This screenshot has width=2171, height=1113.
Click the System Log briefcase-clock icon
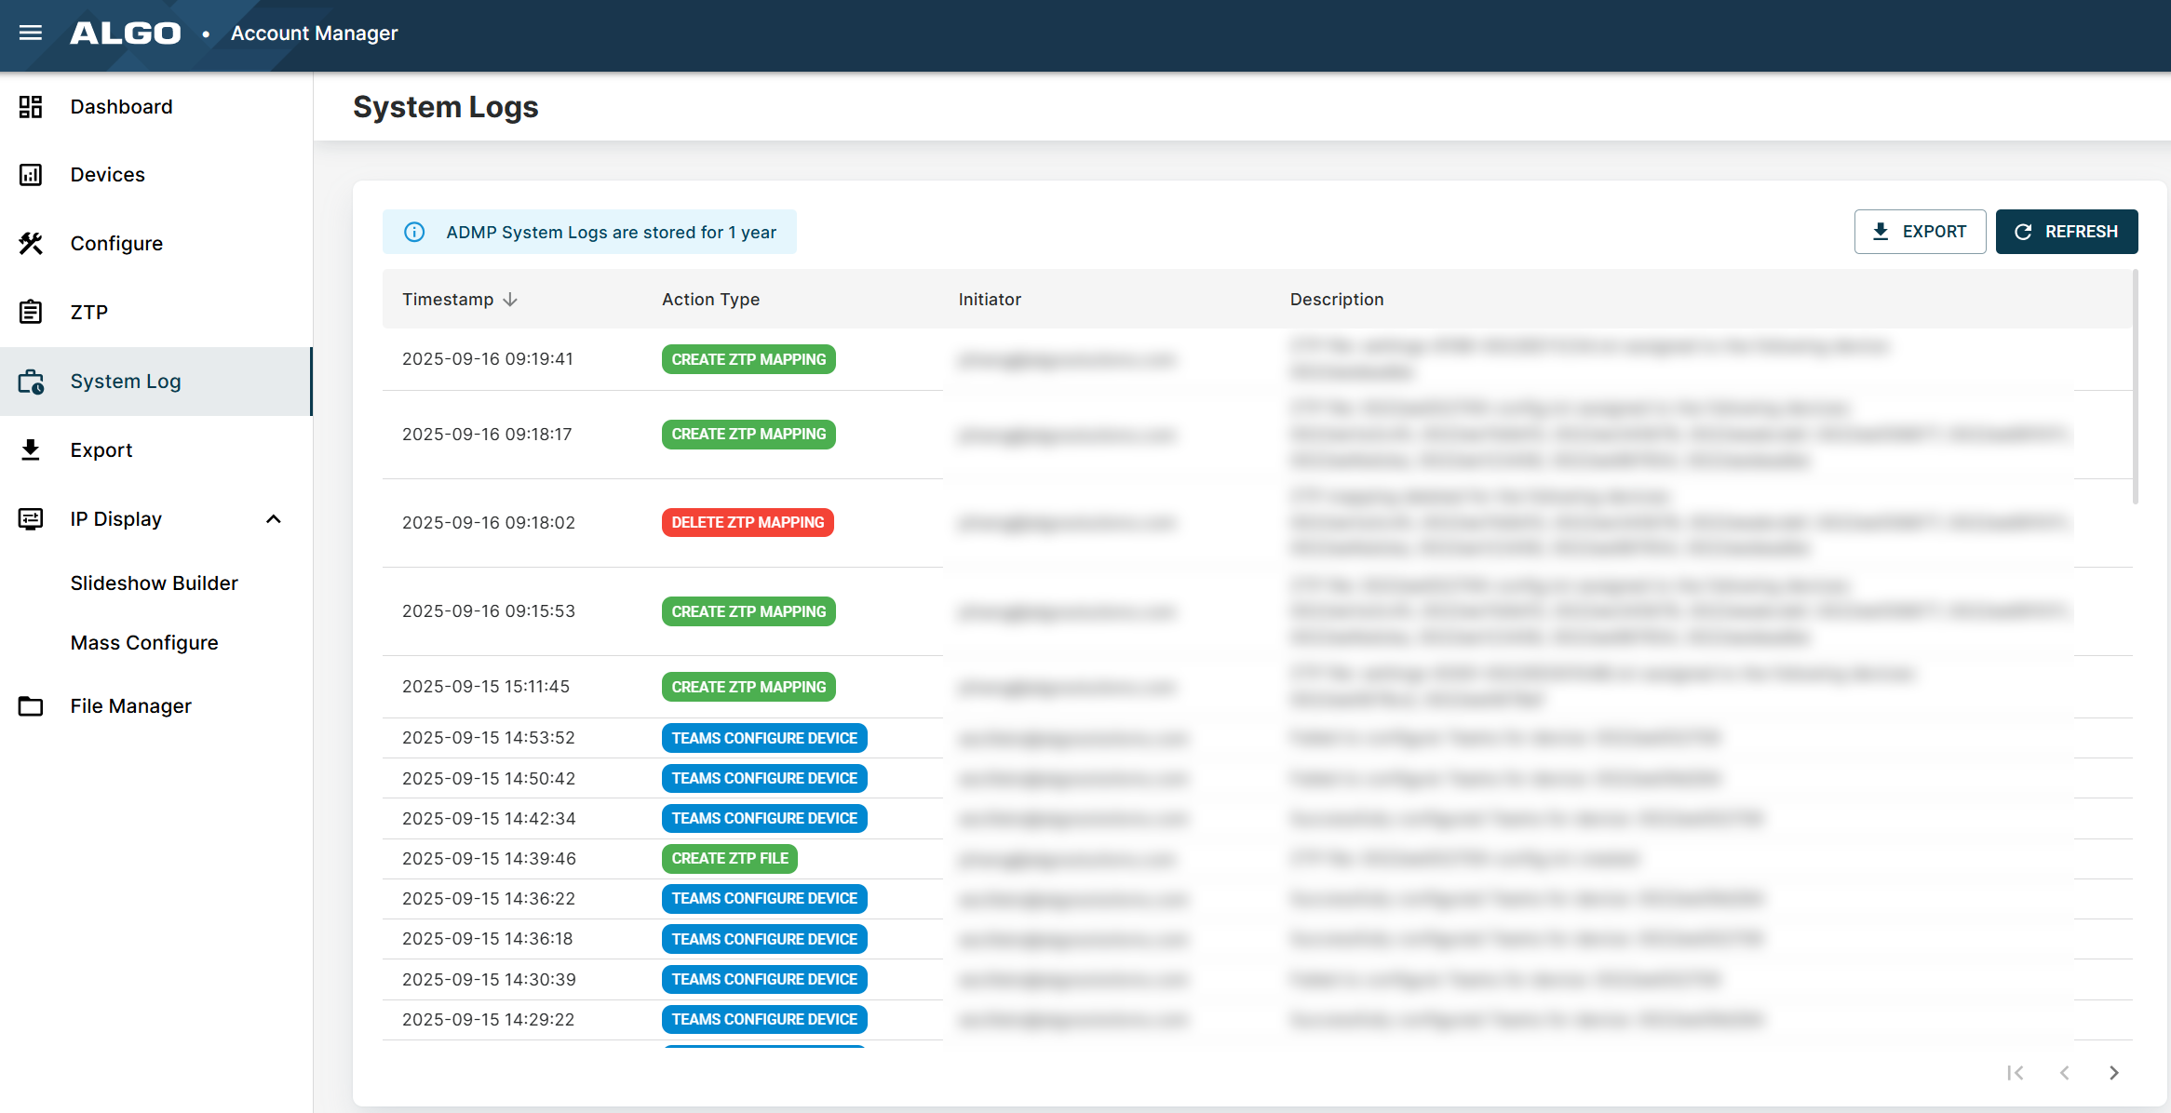[x=31, y=382]
